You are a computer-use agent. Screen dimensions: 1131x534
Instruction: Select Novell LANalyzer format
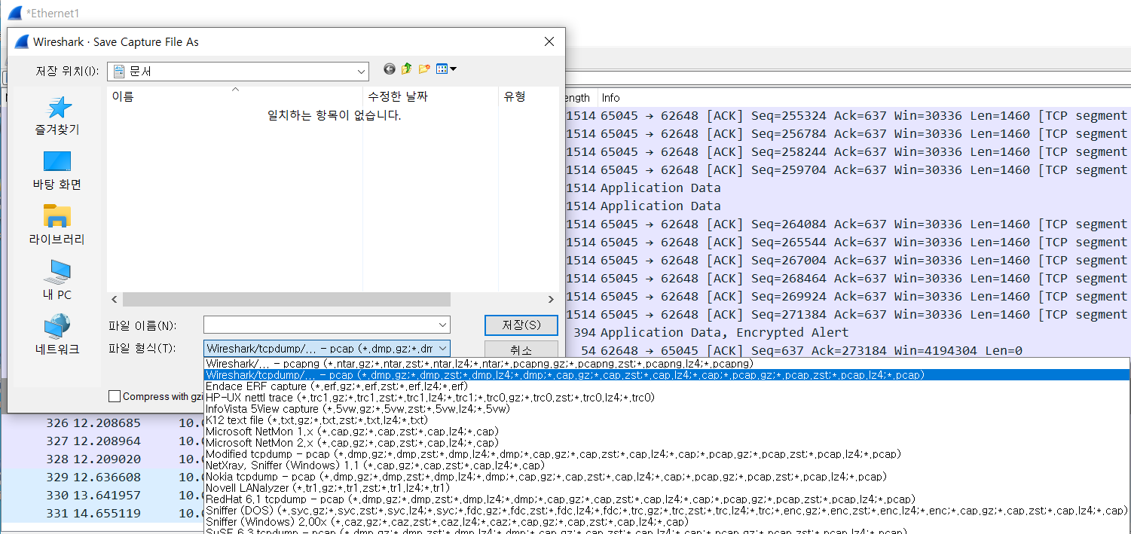coord(667,488)
